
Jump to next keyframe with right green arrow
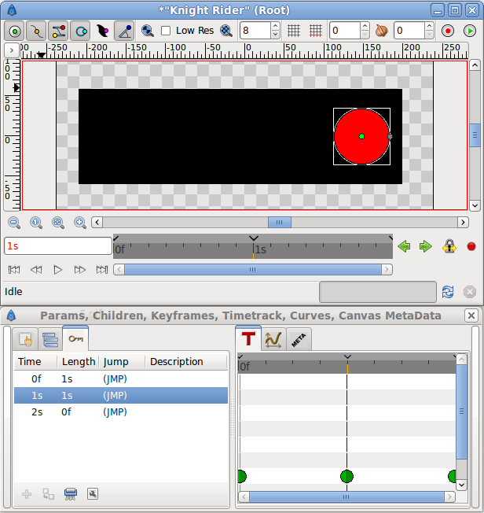426,246
